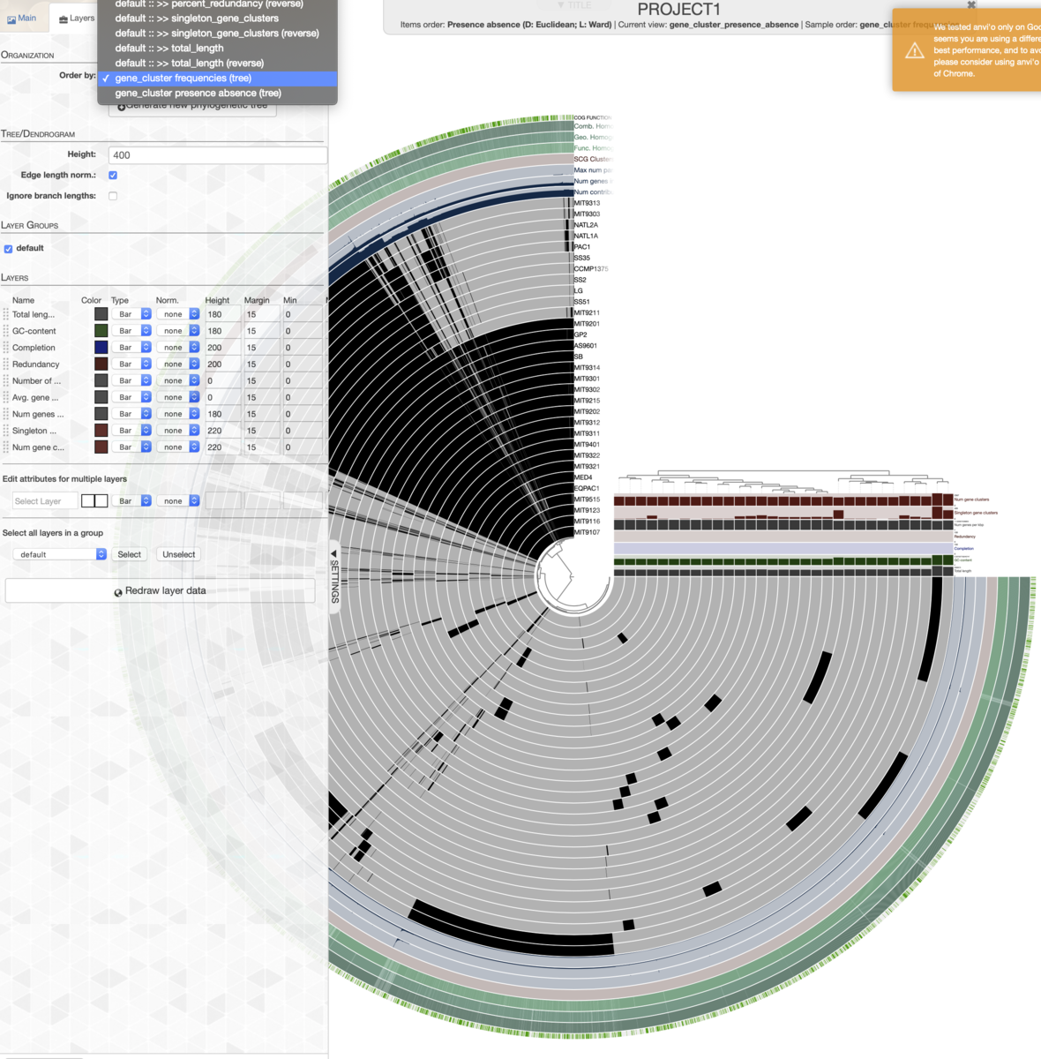Open color picker for GC-content layer
Image resolution: width=1041 pixels, height=1059 pixels.
pos(101,331)
